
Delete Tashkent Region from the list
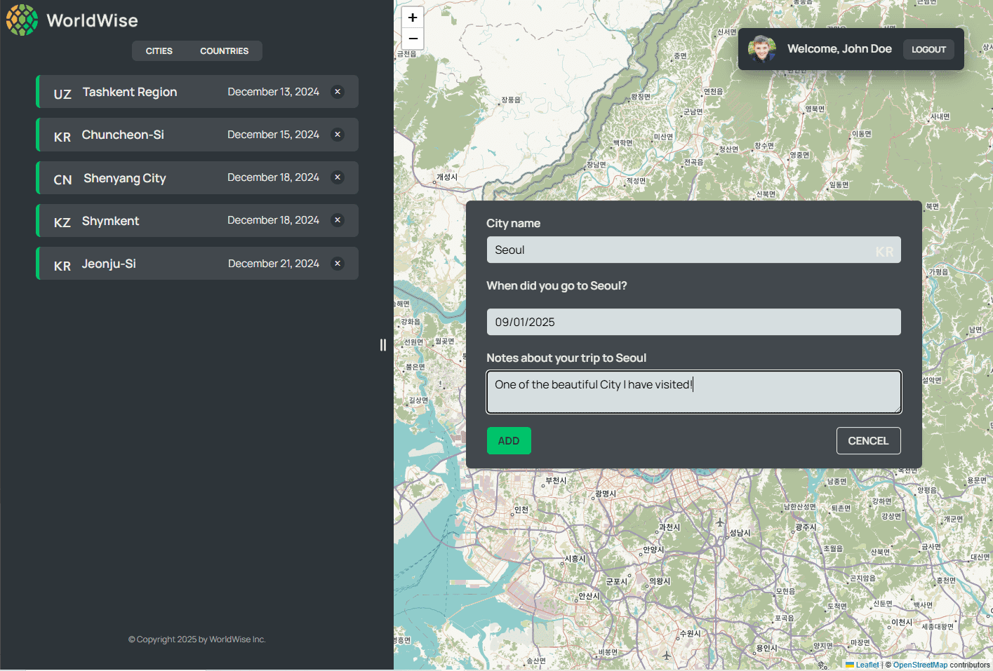click(x=338, y=92)
